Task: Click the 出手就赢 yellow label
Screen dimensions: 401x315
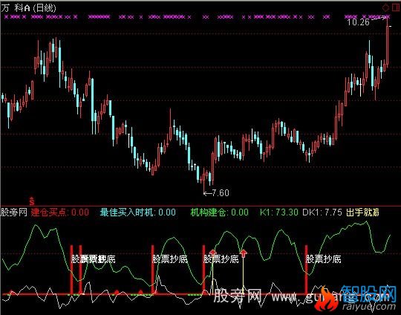Action: pyautogui.click(x=362, y=212)
